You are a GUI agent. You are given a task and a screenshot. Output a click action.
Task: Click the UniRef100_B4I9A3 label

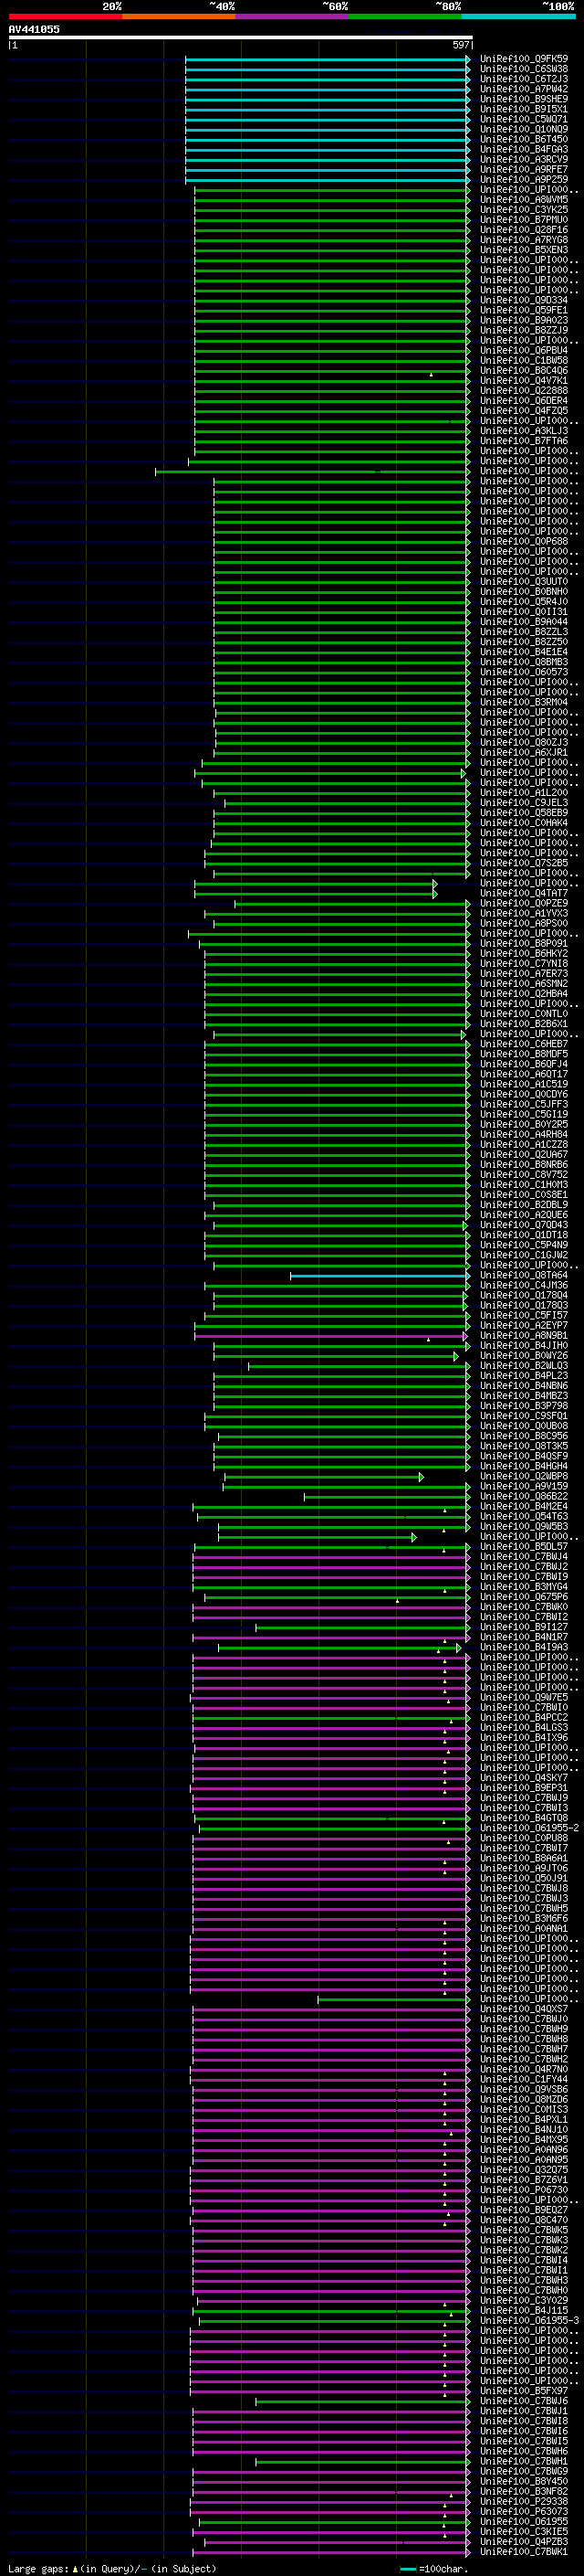(524, 1648)
